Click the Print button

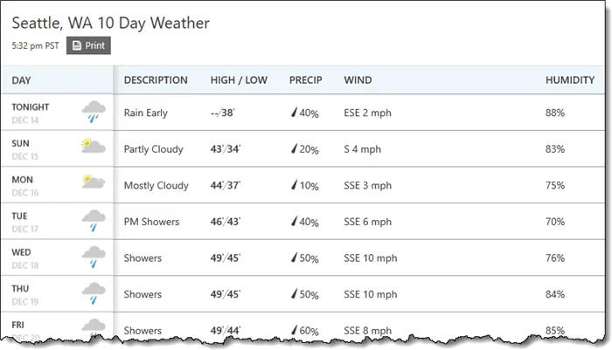pos(88,45)
